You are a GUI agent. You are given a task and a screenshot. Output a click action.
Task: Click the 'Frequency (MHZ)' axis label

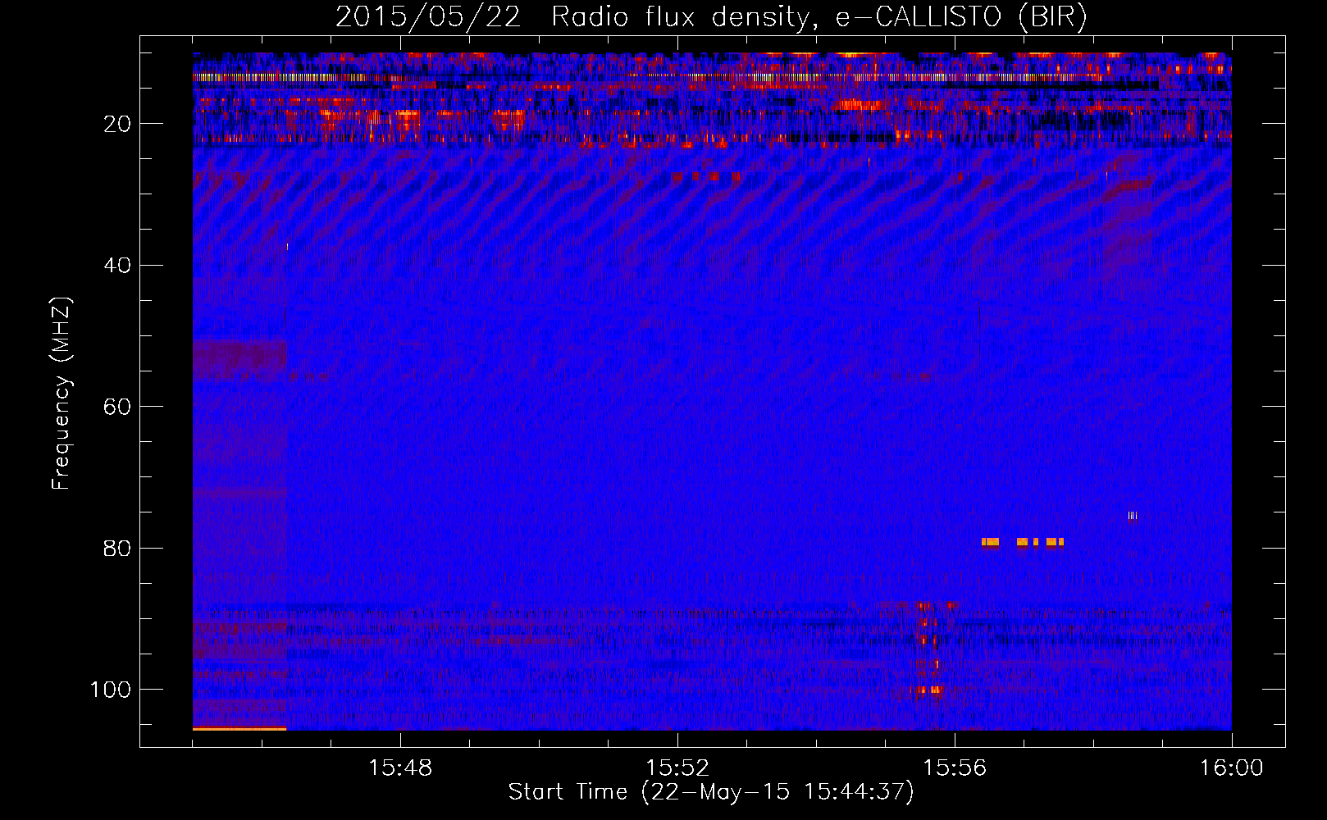tap(62, 393)
